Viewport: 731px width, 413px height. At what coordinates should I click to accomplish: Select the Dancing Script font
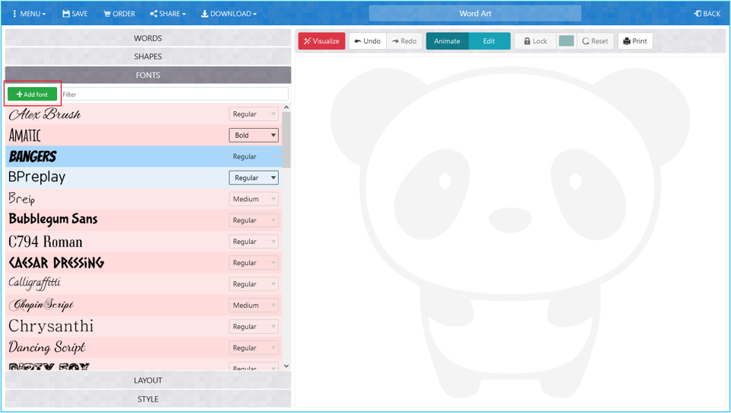[x=46, y=347]
